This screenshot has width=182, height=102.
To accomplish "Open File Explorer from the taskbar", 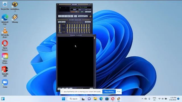I will (95, 99).
